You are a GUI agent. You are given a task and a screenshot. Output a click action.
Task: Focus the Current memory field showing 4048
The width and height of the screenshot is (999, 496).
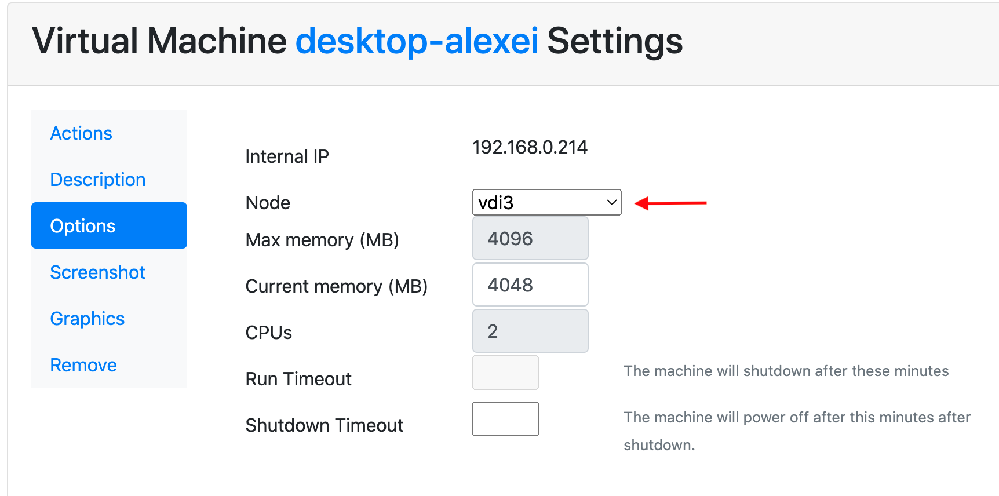(530, 285)
